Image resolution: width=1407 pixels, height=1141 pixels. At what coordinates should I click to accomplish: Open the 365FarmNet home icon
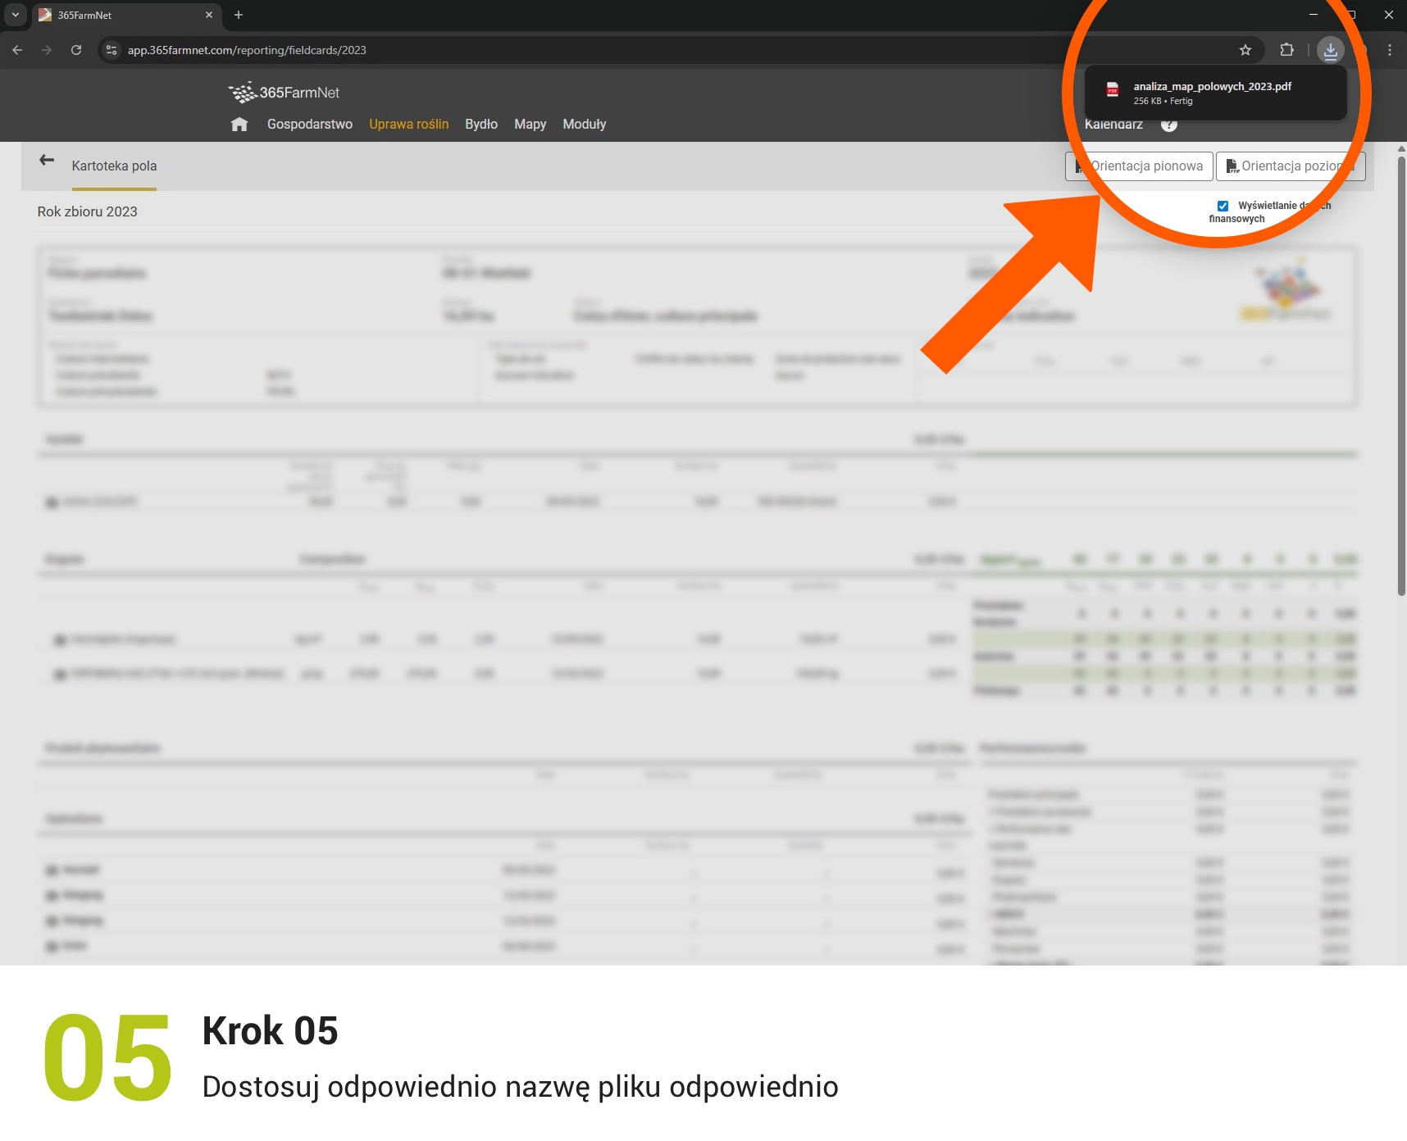239,124
